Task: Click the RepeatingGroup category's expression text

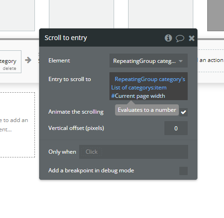Action: (150, 79)
